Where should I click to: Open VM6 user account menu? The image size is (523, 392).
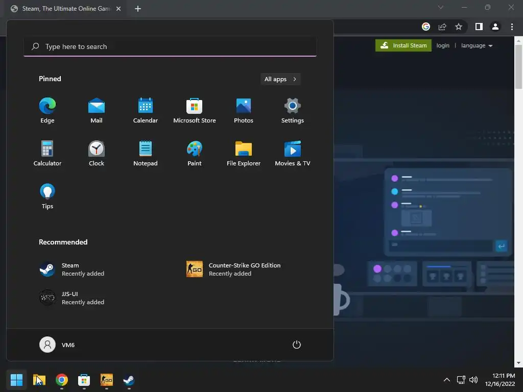(x=57, y=345)
